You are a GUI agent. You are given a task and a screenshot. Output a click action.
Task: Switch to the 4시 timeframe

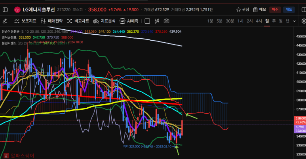(259, 21)
